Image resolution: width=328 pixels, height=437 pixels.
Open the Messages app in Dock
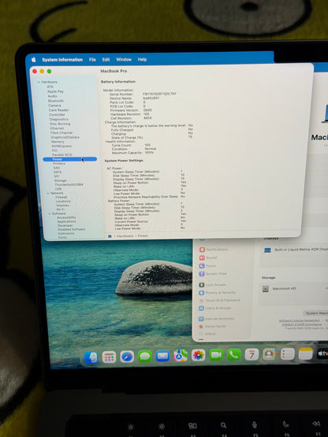(x=145, y=356)
